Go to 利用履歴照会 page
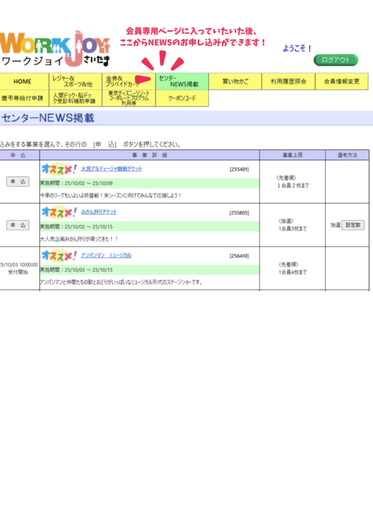This screenshot has height=528, width=373. 288,81
